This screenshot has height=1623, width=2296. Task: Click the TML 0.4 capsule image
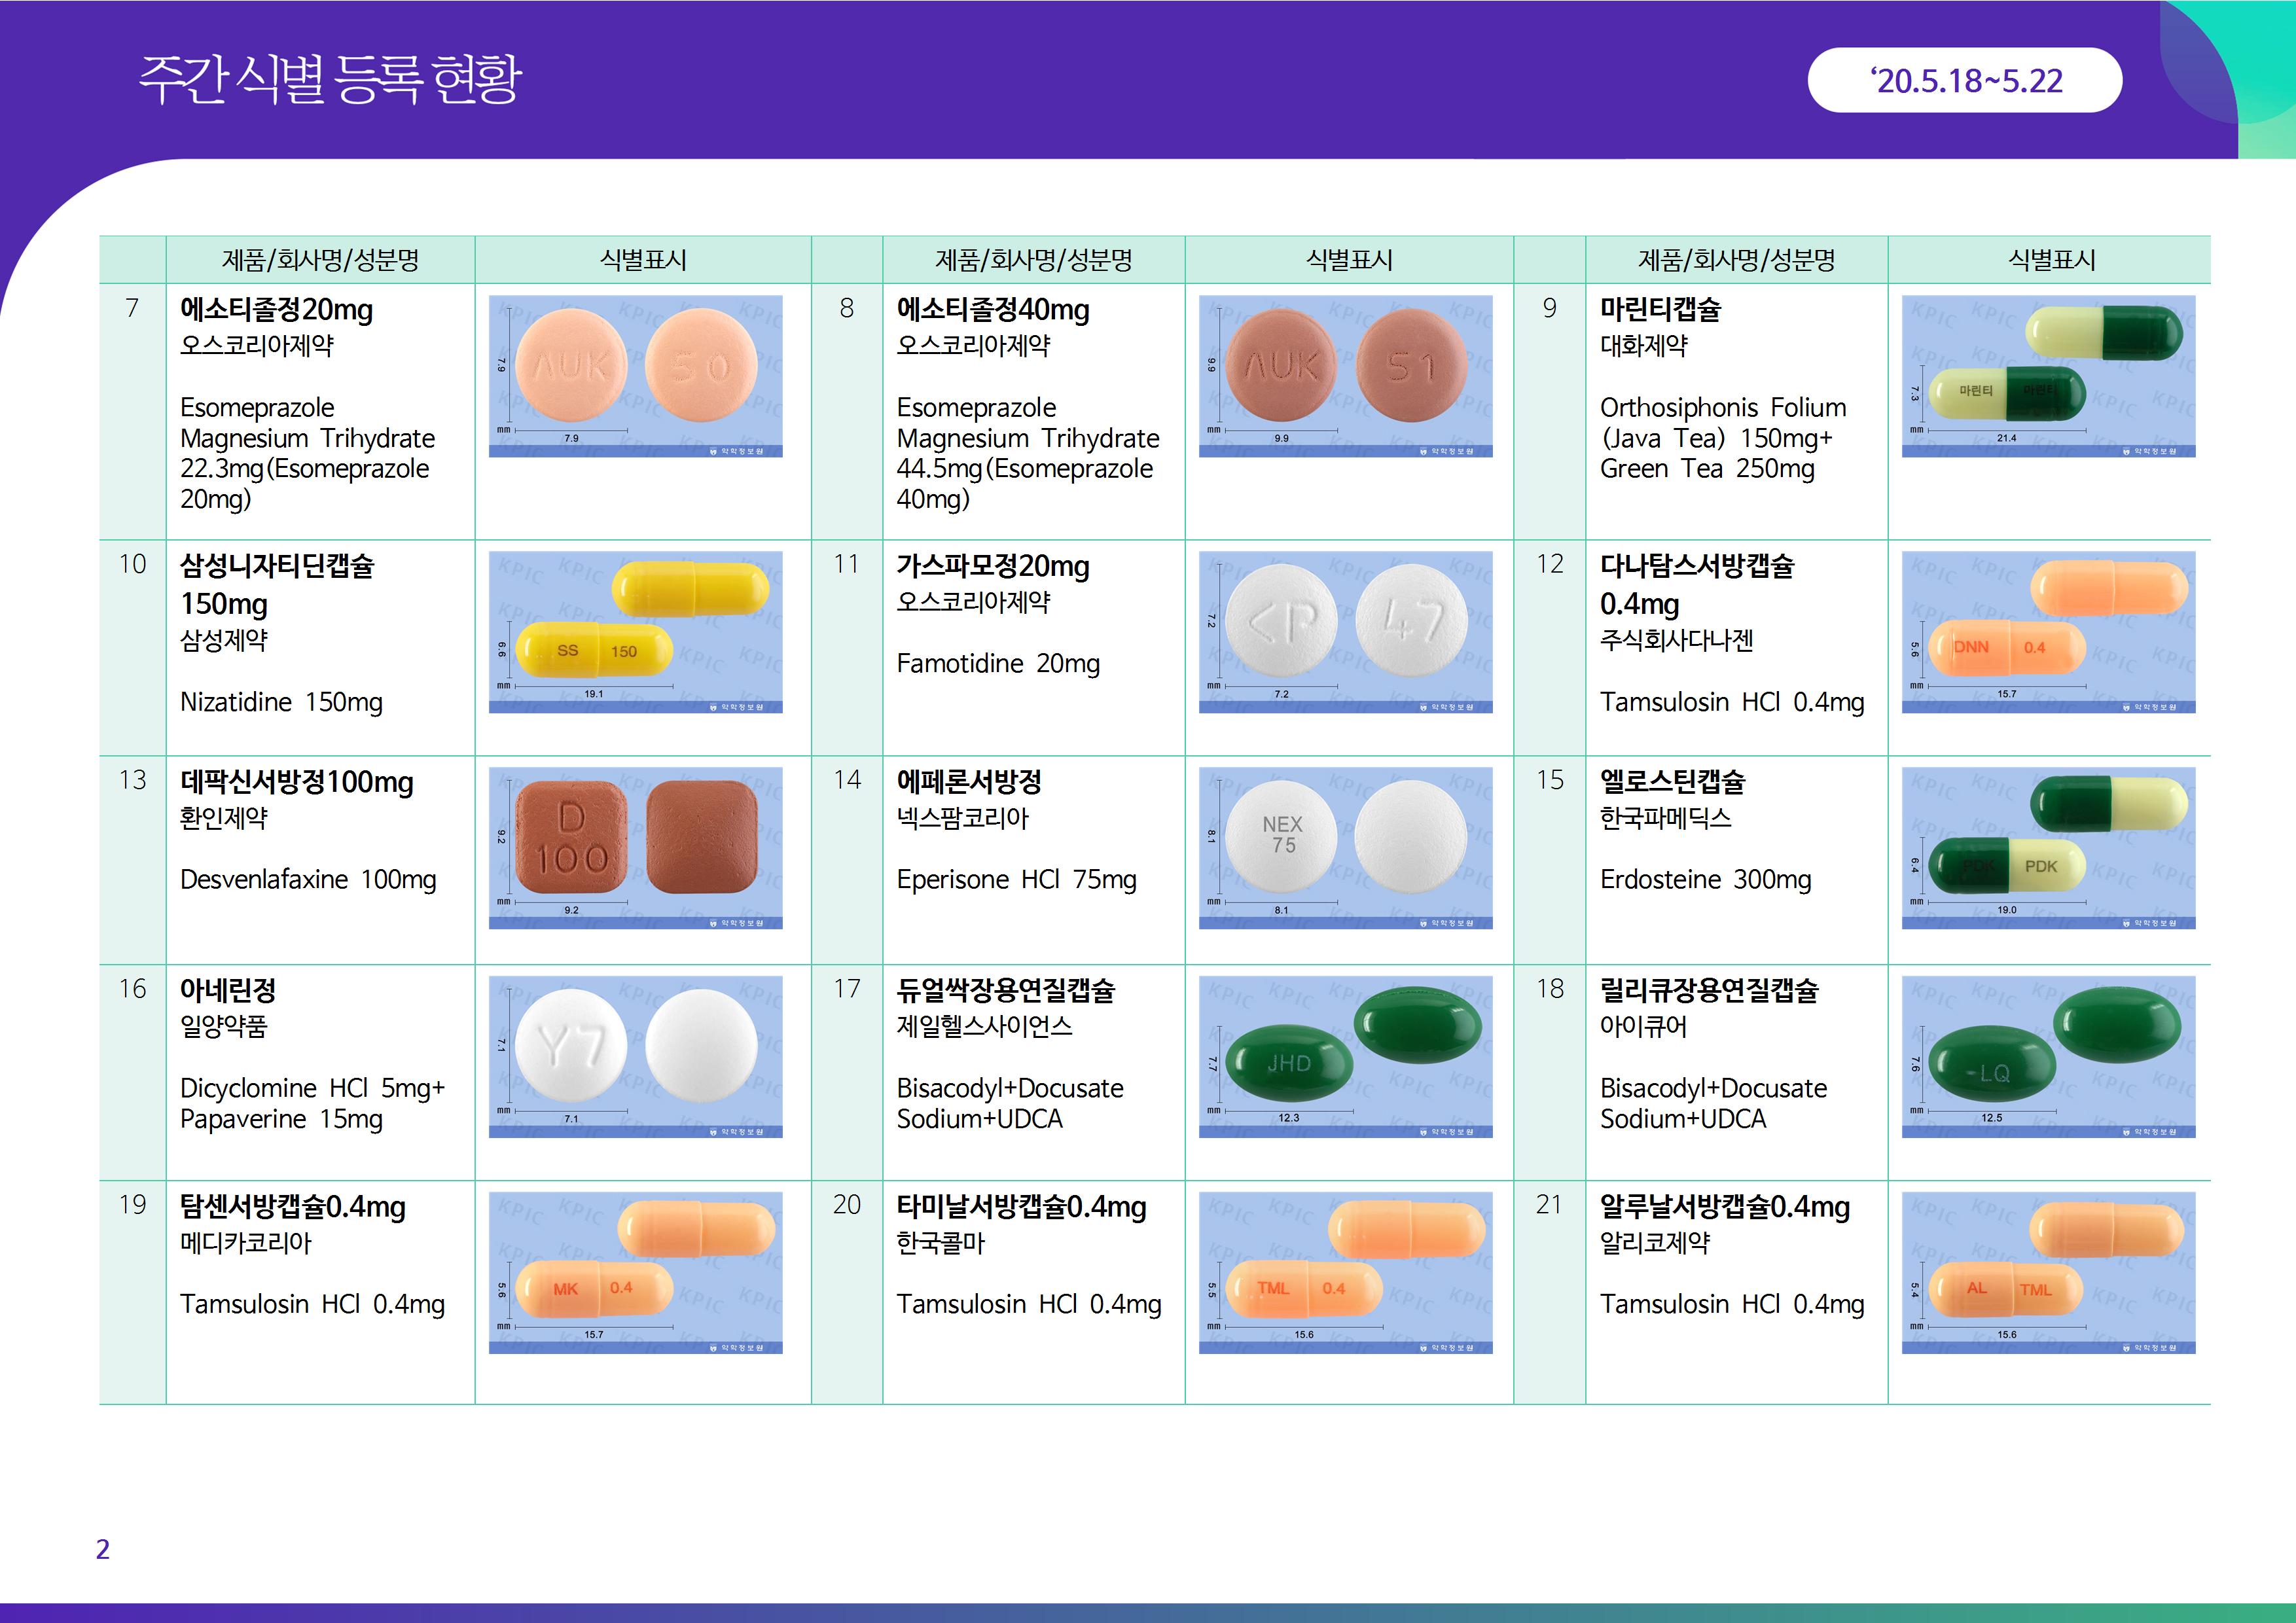point(1345,1272)
